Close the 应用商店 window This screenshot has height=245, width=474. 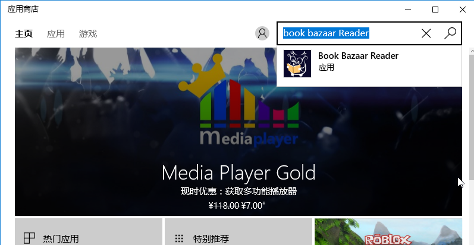[x=462, y=10]
